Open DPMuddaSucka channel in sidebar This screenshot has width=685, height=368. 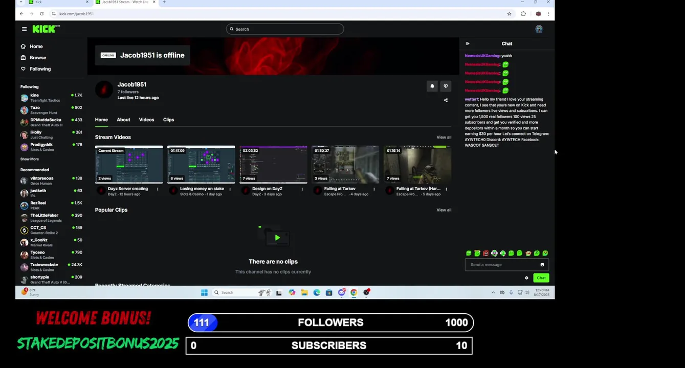tap(51, 122)
